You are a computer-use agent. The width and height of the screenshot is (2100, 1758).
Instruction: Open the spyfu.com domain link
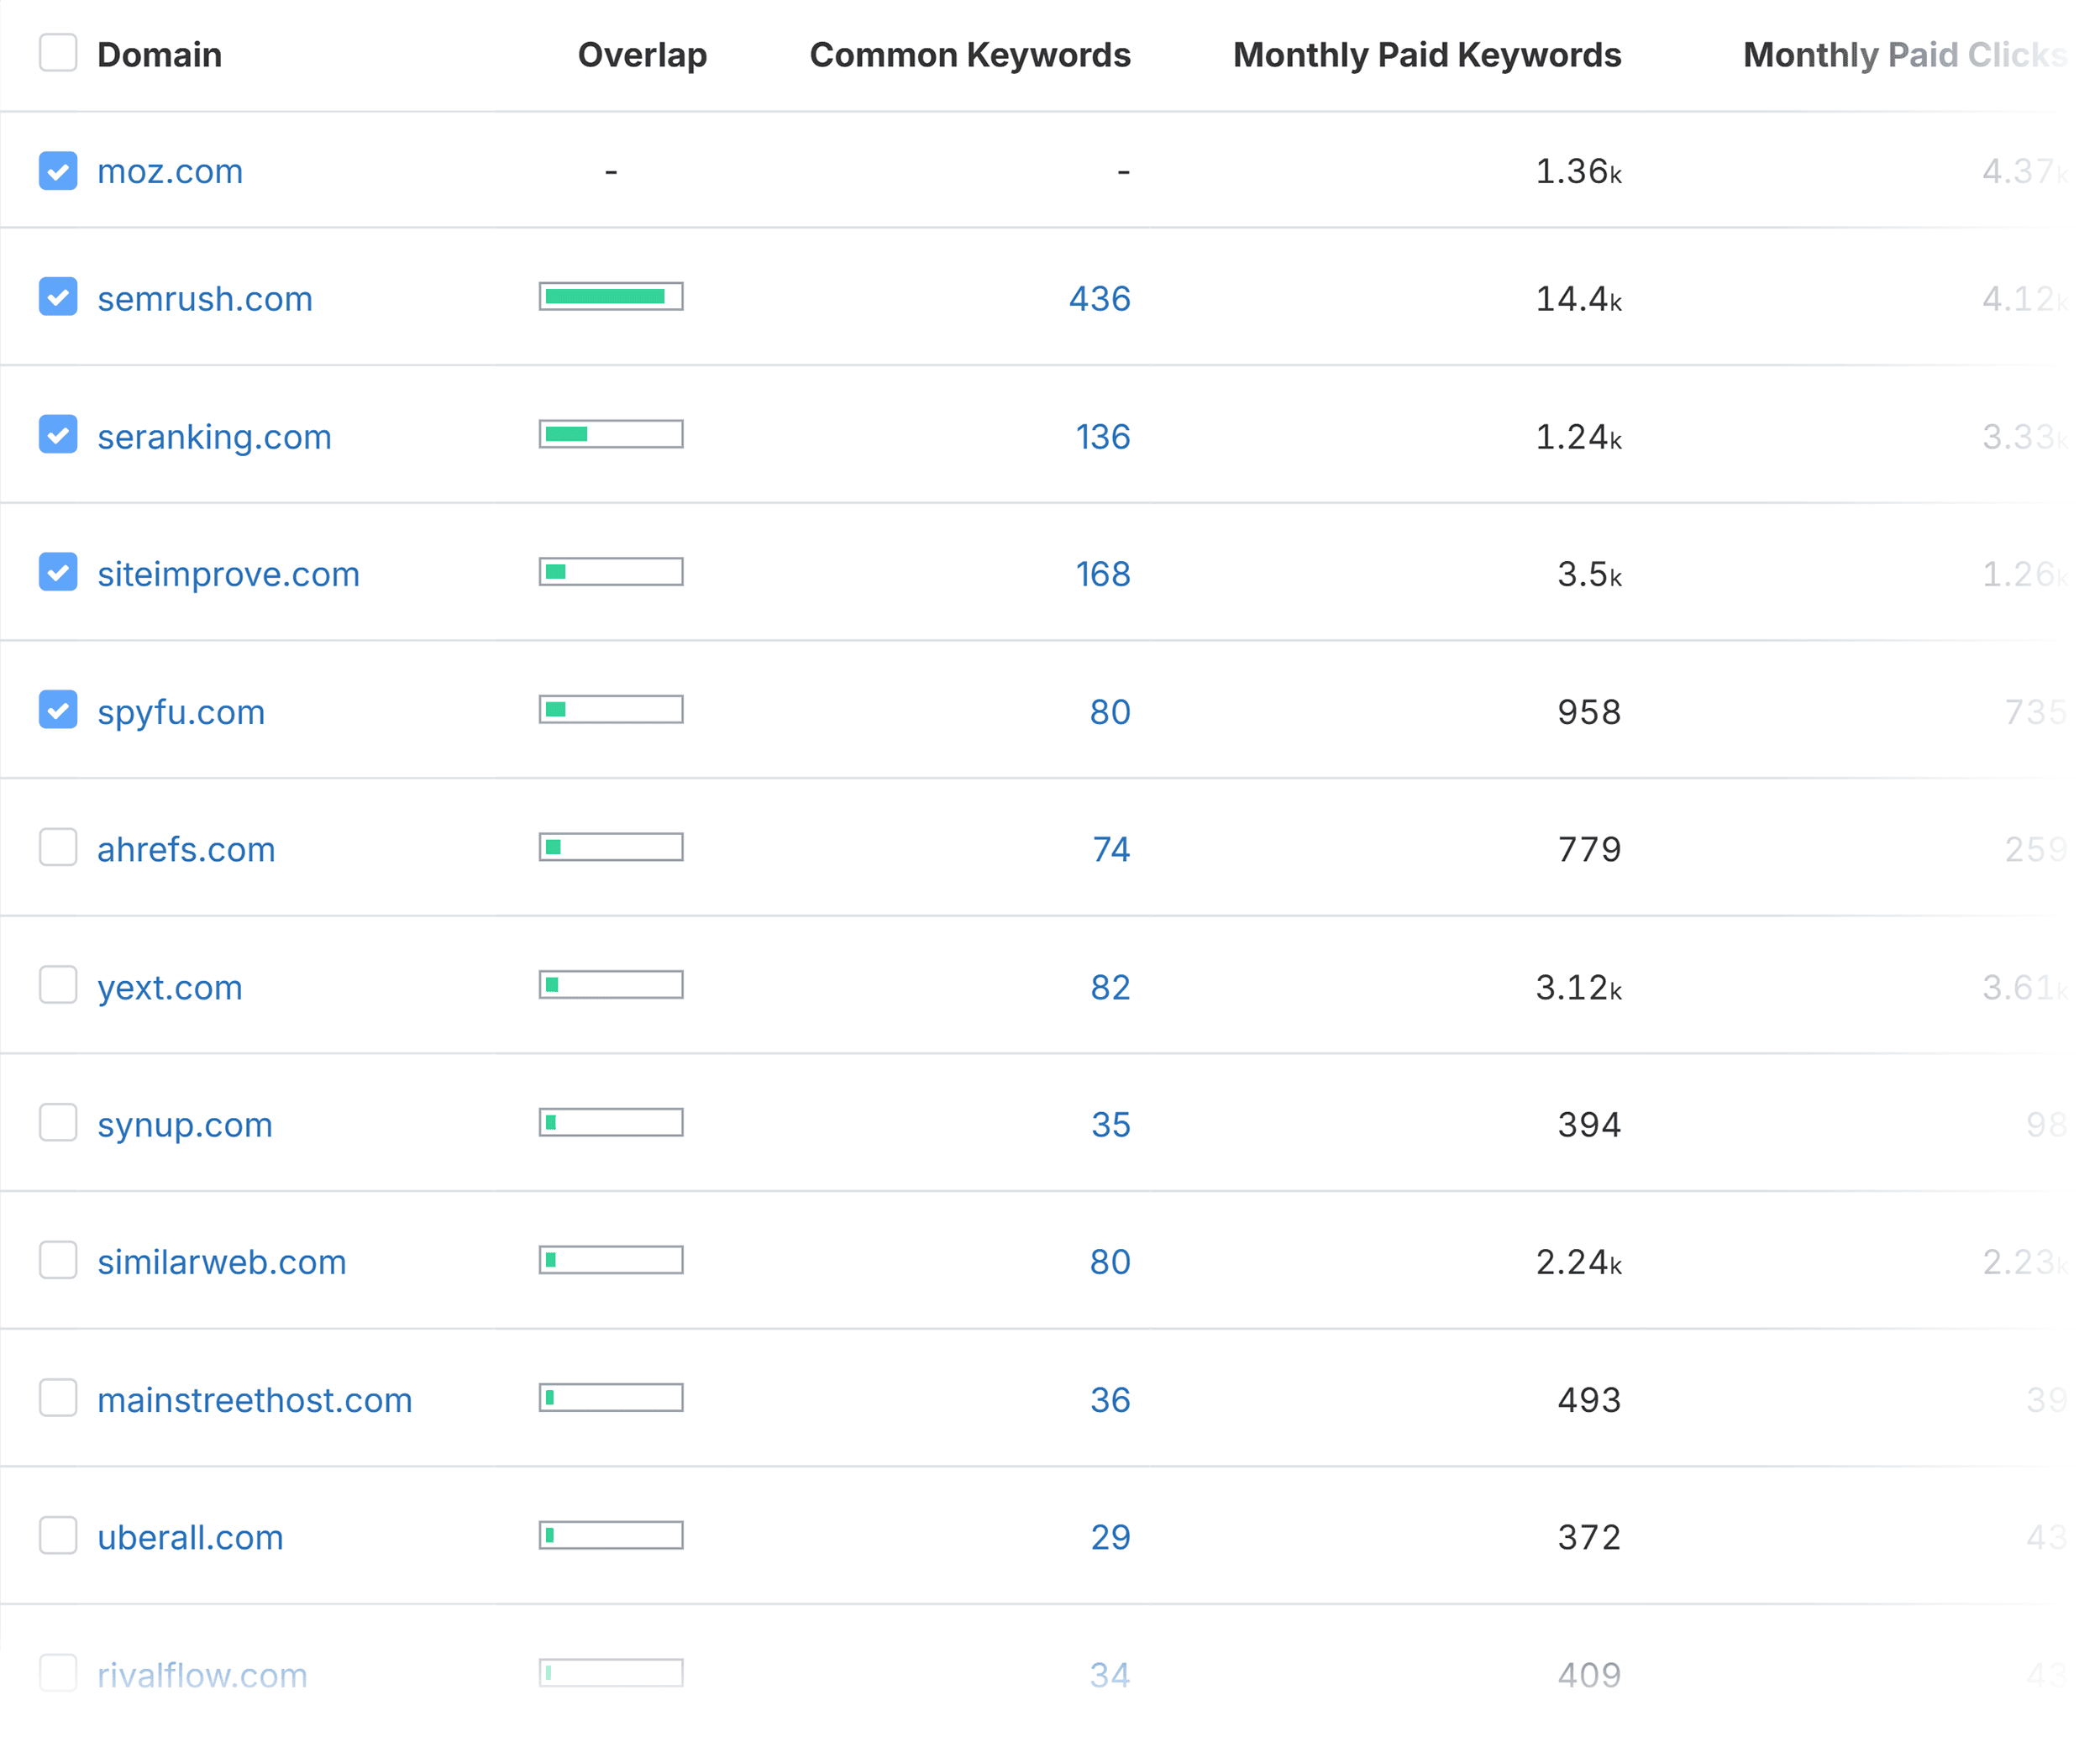pyautogui.click(x=181, y=712)
